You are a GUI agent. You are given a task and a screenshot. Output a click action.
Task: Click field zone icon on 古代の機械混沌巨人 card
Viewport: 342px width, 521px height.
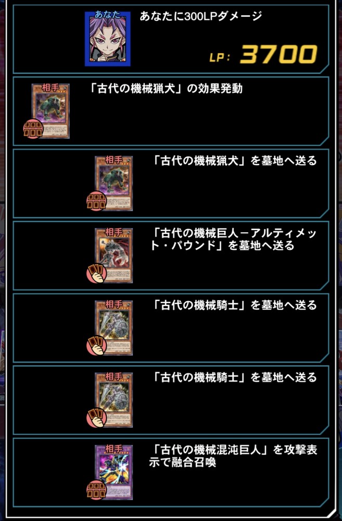point(96,490)
